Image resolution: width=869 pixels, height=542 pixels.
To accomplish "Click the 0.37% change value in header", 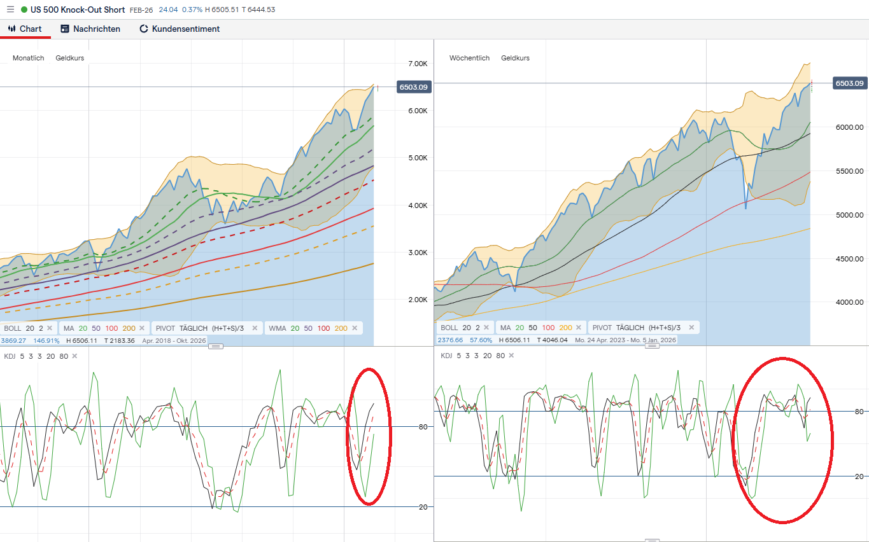I will [192, 10].
